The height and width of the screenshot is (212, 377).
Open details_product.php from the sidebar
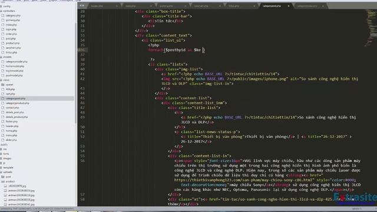pyautogui.click(x=17, y=117)
